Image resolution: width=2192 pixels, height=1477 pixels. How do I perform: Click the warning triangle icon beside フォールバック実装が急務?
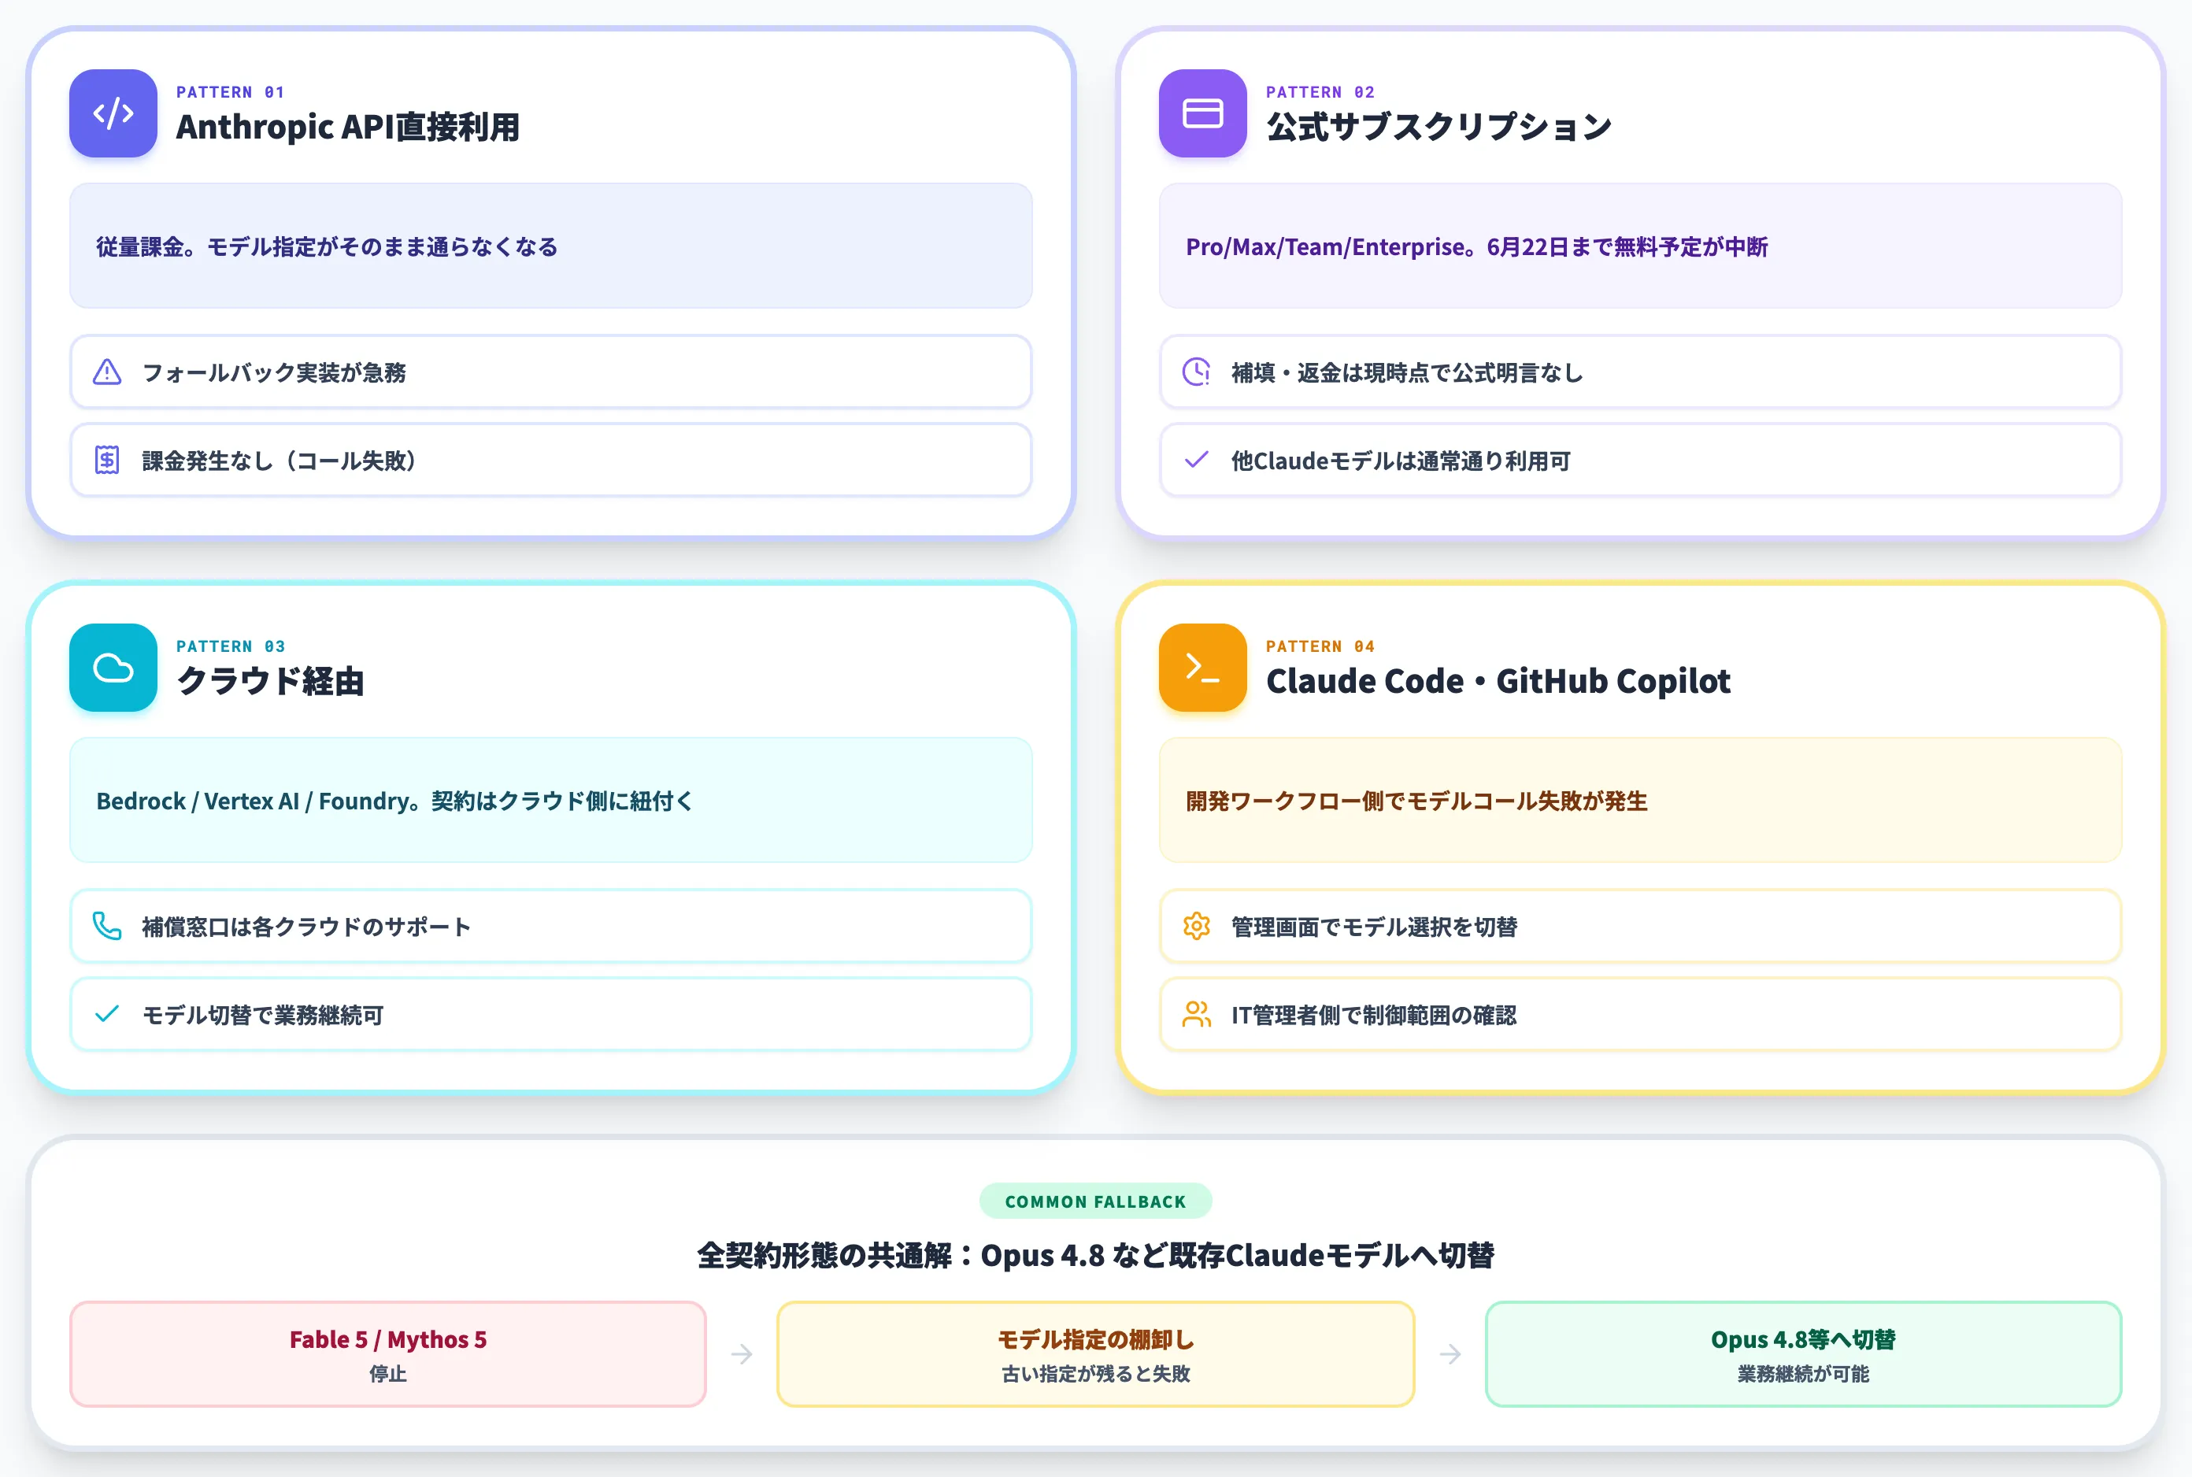tap(107, 372)
